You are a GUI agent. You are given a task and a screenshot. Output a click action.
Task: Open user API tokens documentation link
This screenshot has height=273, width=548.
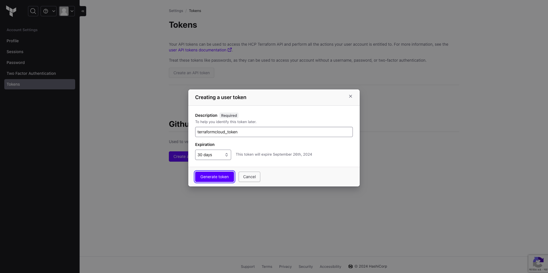(x=197, y=50)
